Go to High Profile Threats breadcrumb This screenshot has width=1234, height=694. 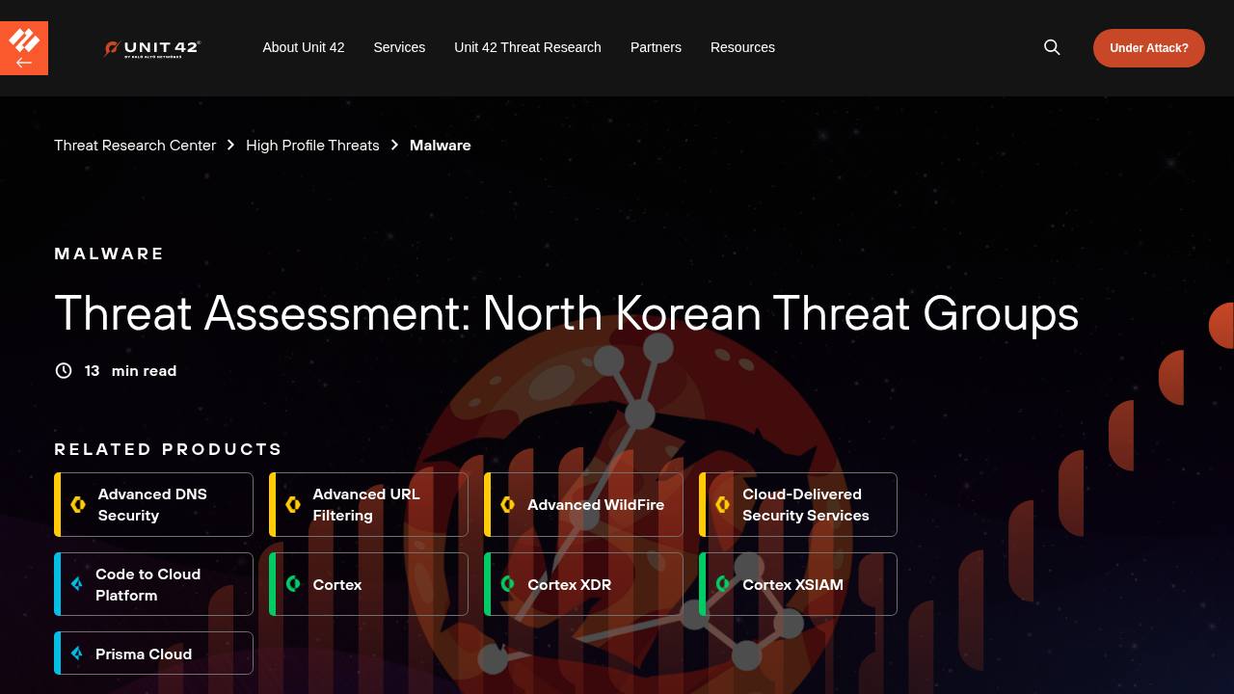point(312,145)
